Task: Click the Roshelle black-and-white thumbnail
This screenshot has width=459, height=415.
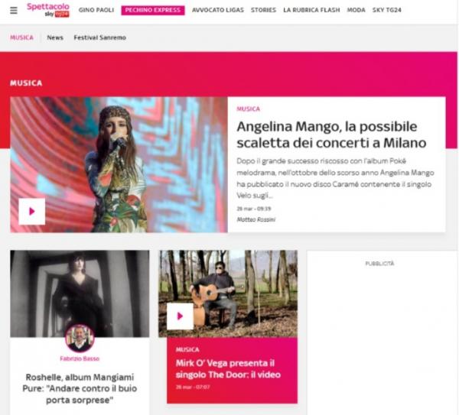Action: (x=80, y=293)
